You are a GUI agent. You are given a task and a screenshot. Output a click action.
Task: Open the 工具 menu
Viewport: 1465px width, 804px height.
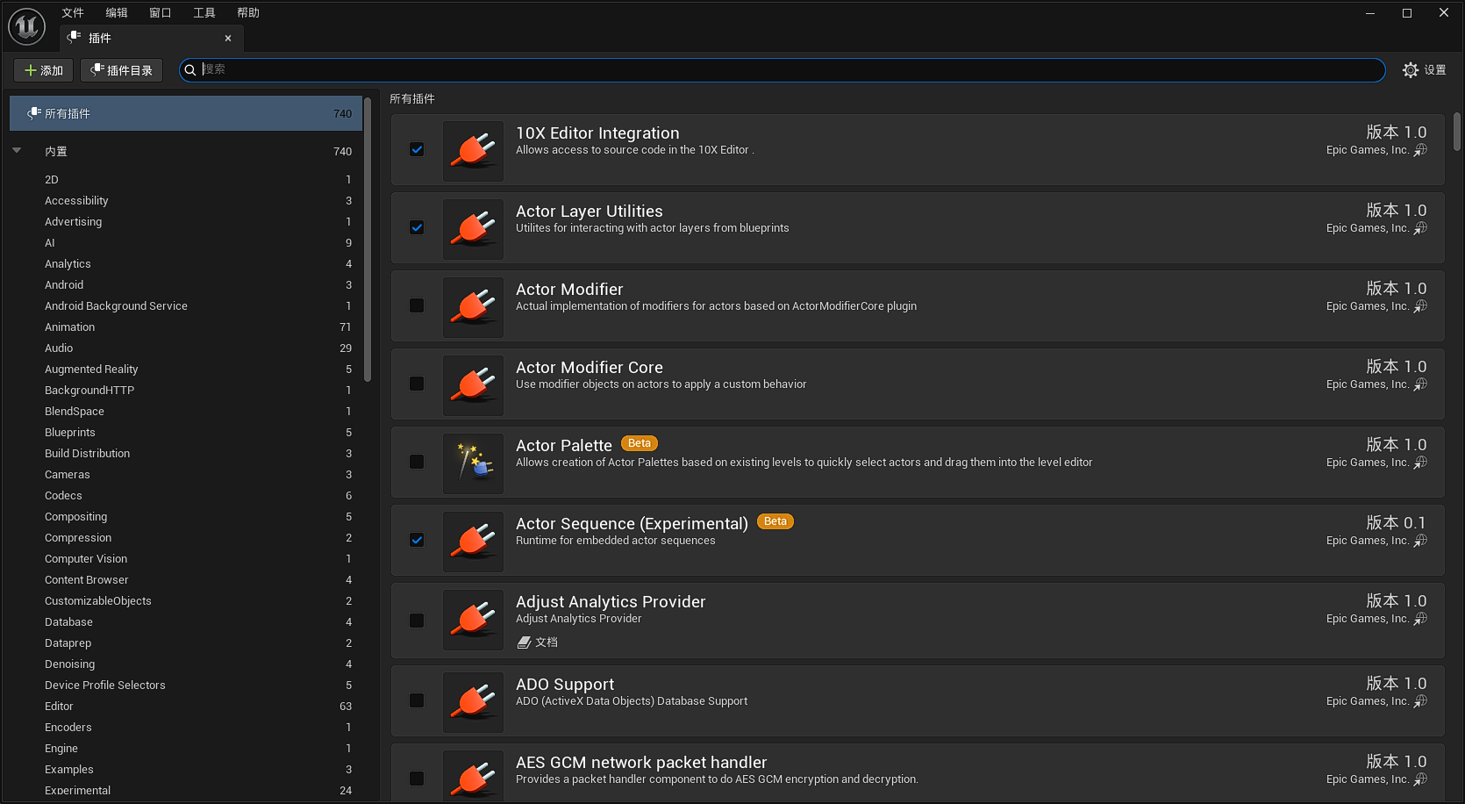(204, 12)
